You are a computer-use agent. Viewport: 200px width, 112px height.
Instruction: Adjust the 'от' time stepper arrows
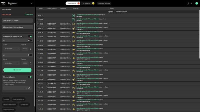[30, 49]
